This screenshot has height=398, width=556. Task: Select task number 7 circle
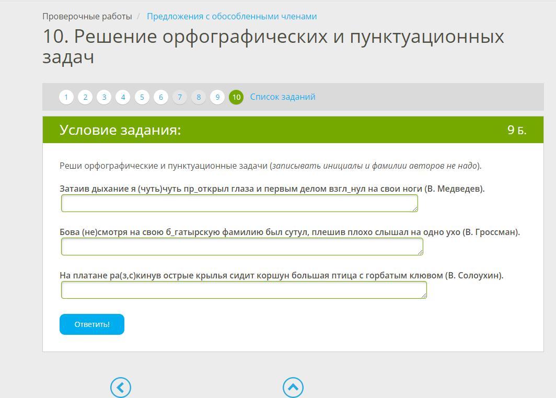pos(180,97)
